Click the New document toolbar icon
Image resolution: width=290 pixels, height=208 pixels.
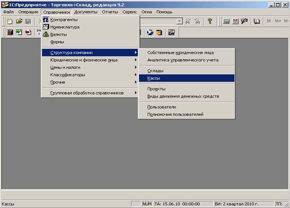[9, 21]
